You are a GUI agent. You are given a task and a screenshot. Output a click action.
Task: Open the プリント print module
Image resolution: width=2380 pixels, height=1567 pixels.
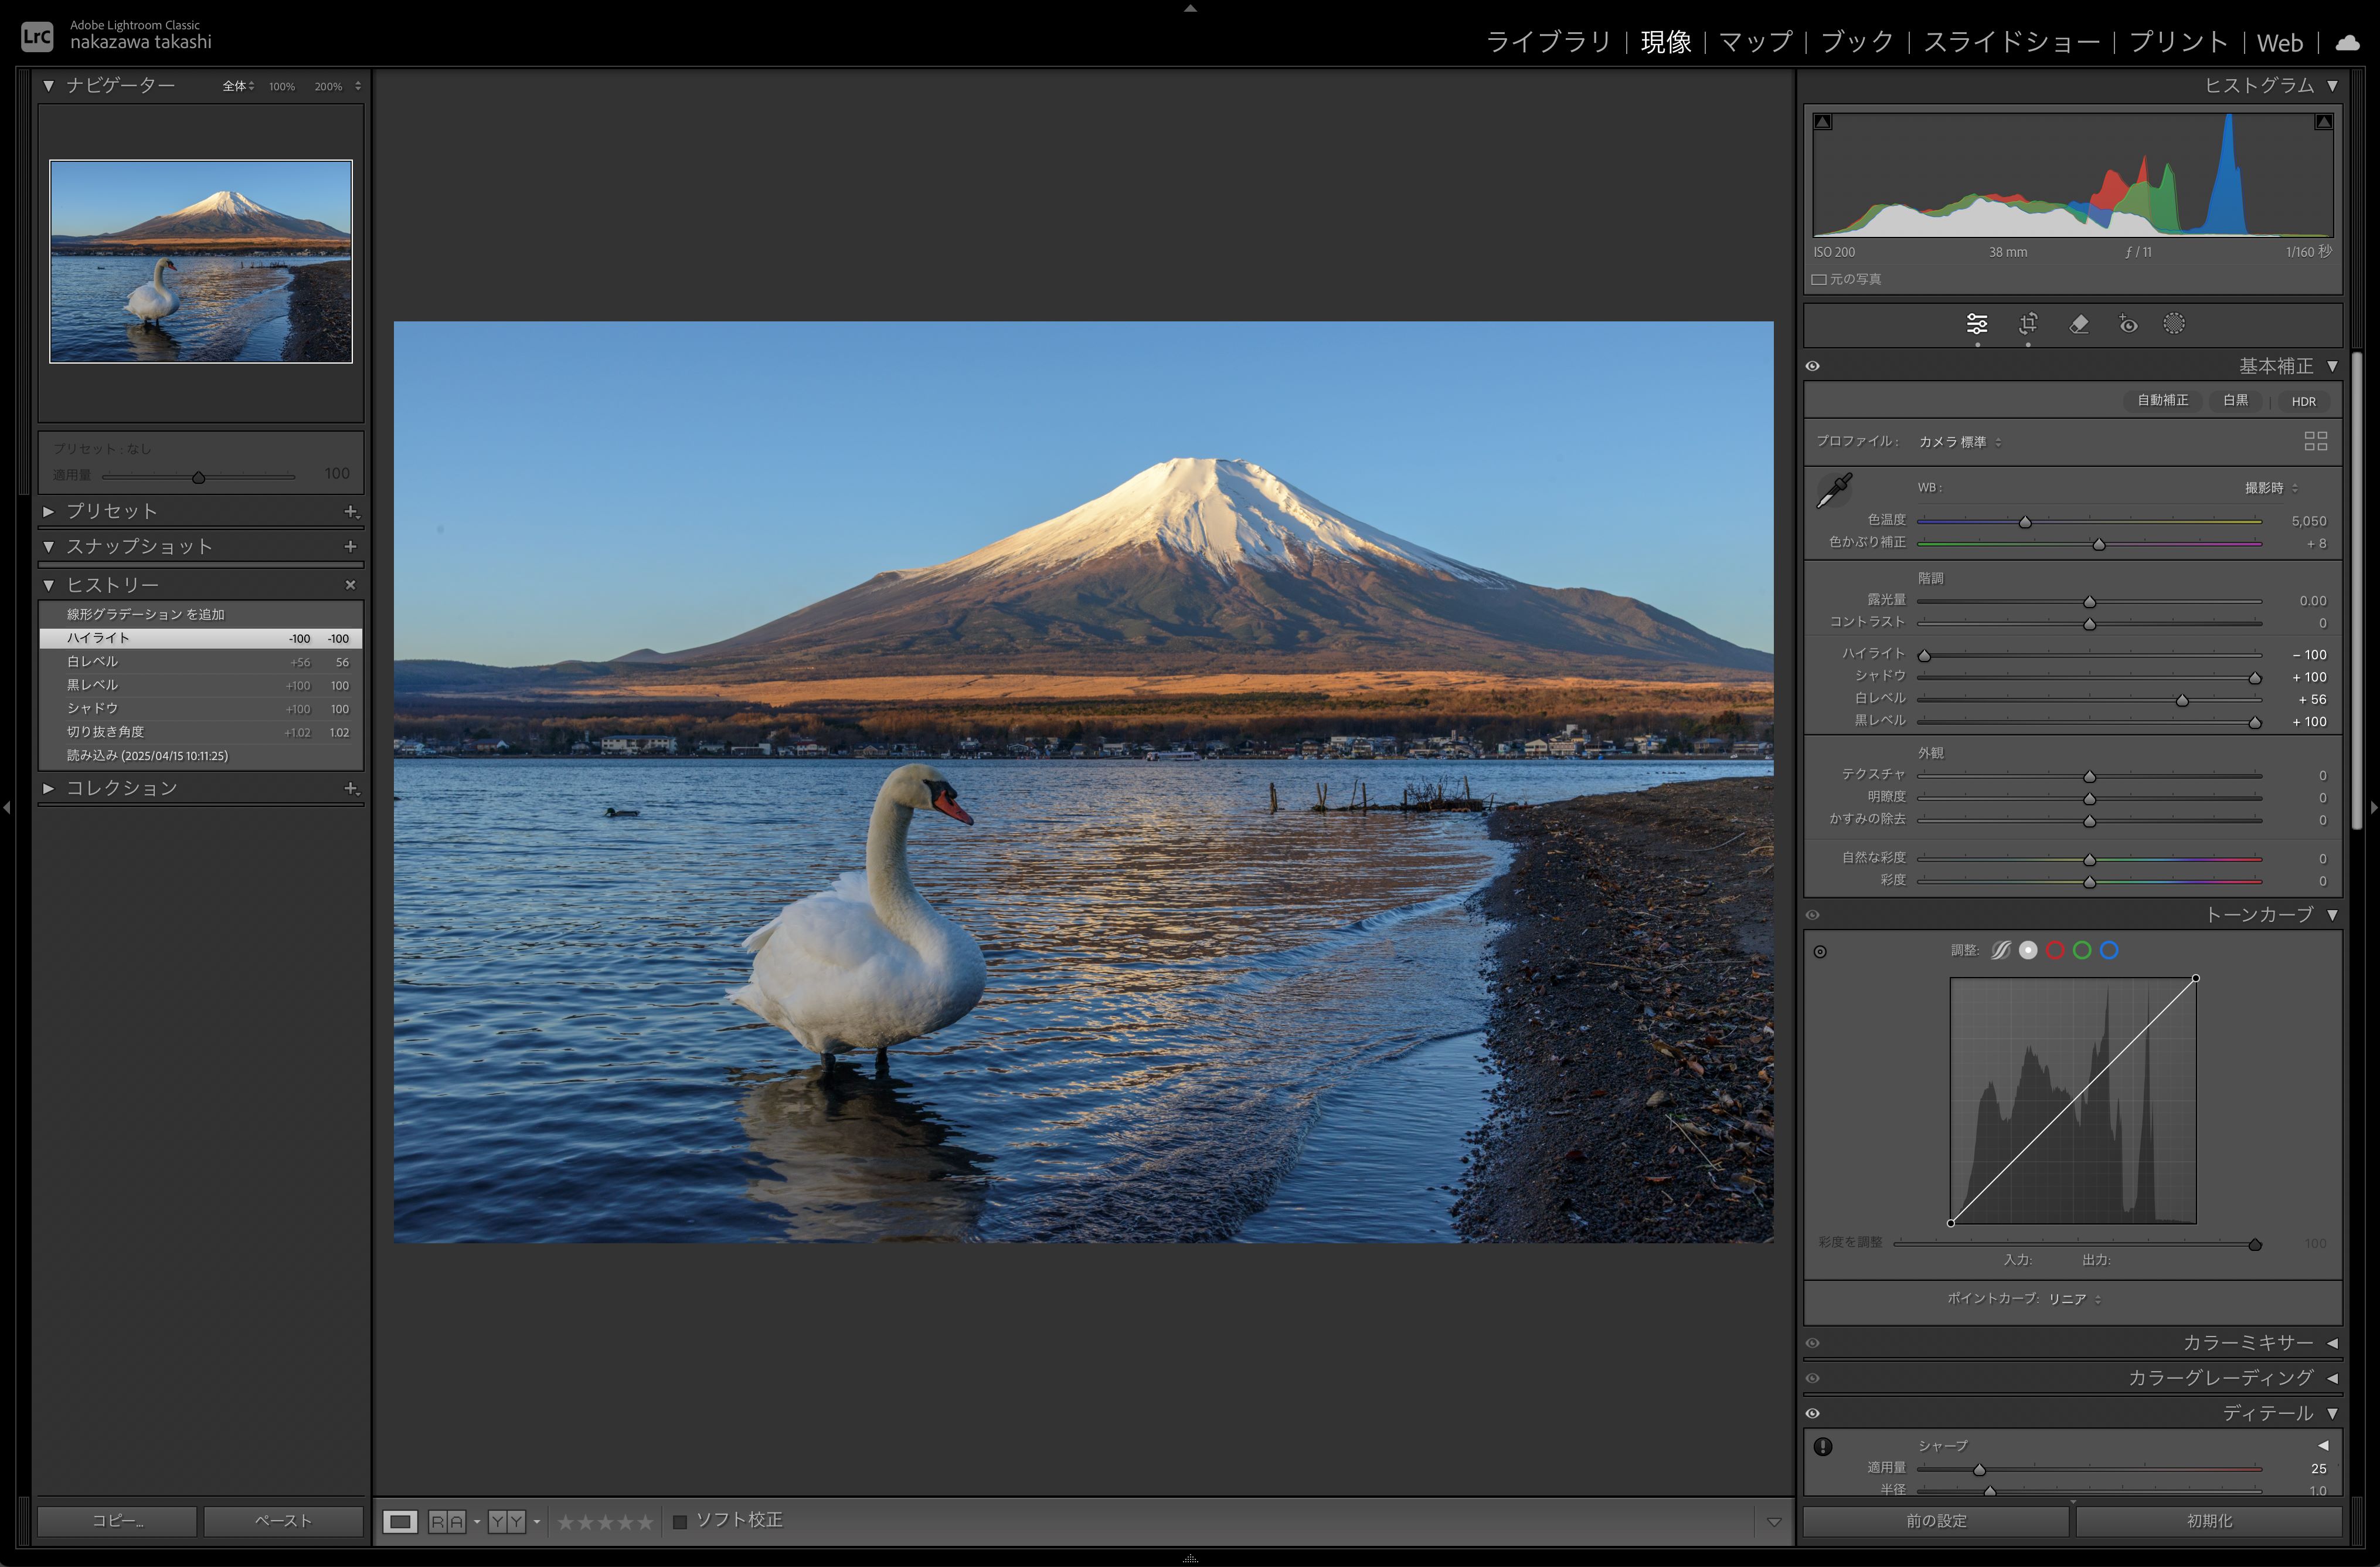[2178, 42]
